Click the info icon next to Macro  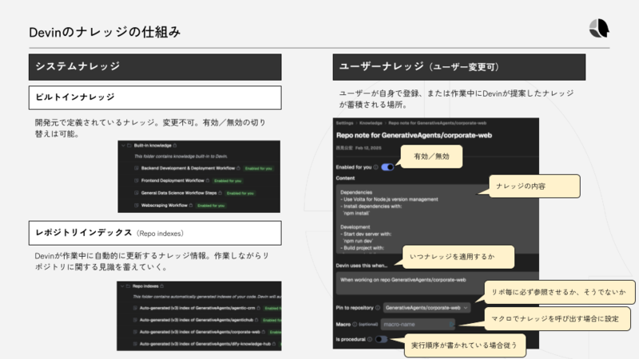click(355, 325)
